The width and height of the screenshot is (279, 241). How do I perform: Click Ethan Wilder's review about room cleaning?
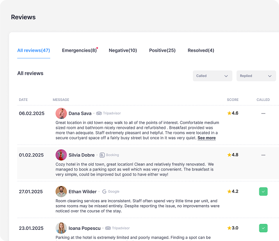point(137,206)
